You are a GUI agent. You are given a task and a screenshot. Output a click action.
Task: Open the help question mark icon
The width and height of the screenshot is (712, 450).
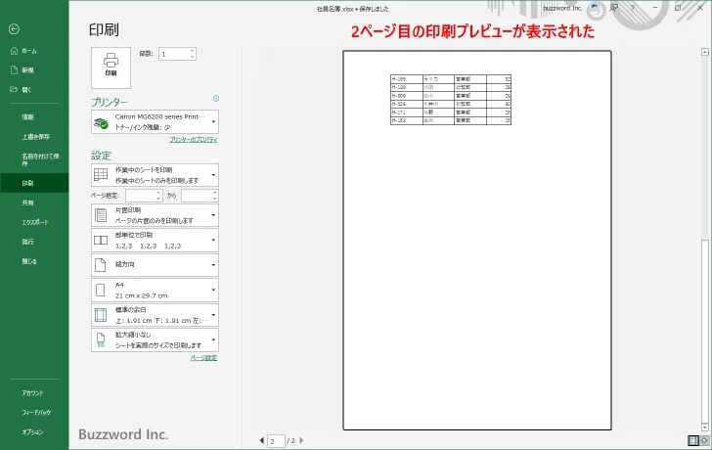click(632, 8)
